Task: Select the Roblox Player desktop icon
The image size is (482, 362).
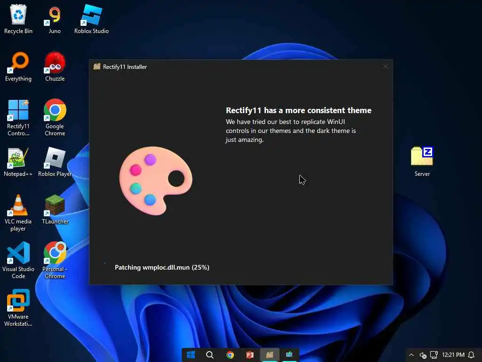Action: (55, 162)
